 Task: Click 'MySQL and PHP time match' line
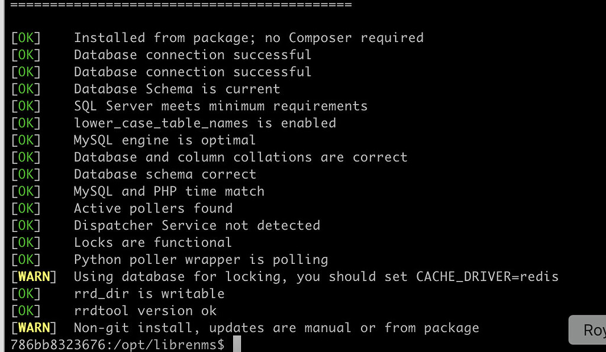(169, 191)
